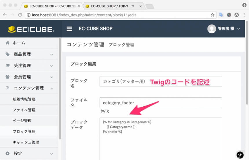Image resolution: width=249 pixels, height=160 pixels.
Task: Close the TOPページ tab
Action: (140, 6)
